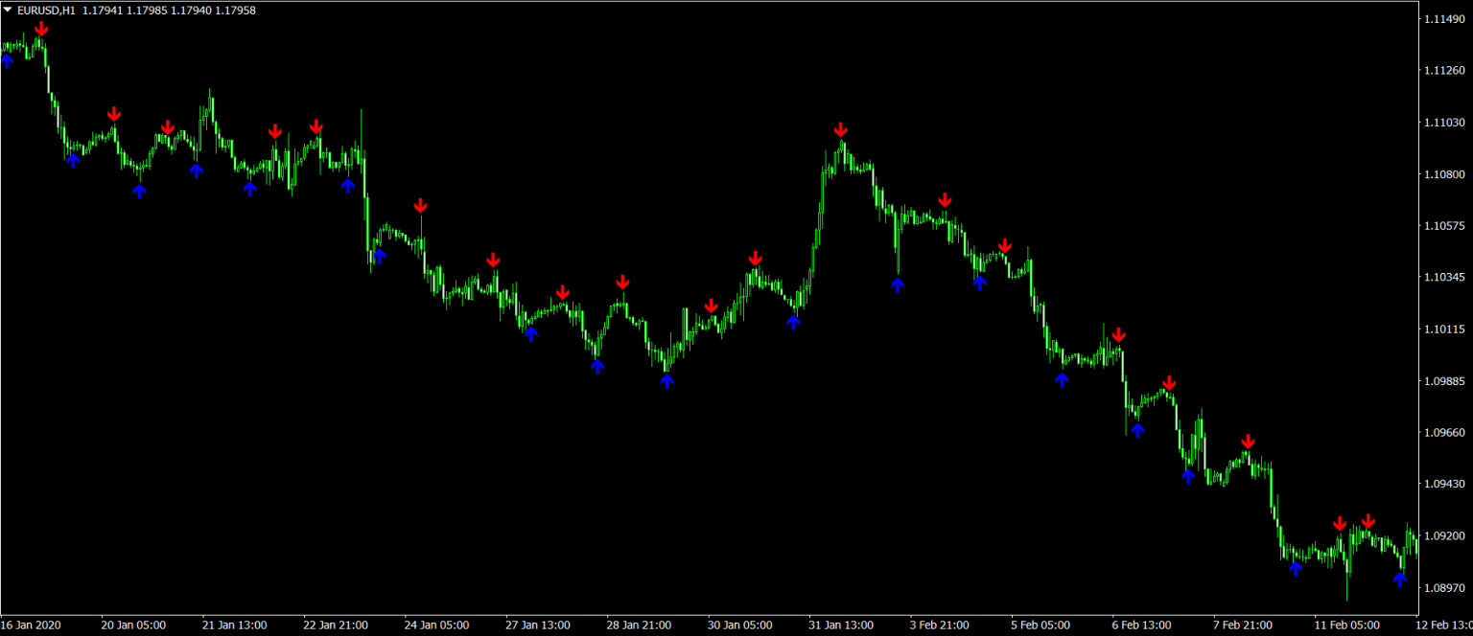The width and height of the screenshot is (1473, 636).
Task: Open the chart dropdown triangle beside EURUSD,H1
Action: click(x=8, y=10)
